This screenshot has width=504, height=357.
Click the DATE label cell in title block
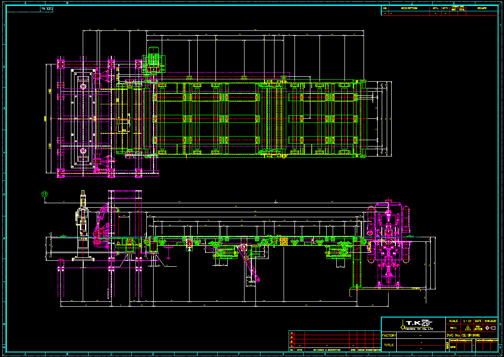click(x=478, y=321)
